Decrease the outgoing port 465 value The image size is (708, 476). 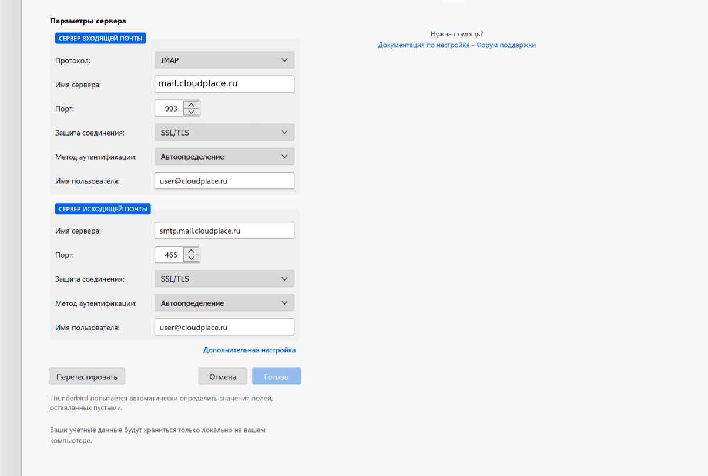point(192,258)
